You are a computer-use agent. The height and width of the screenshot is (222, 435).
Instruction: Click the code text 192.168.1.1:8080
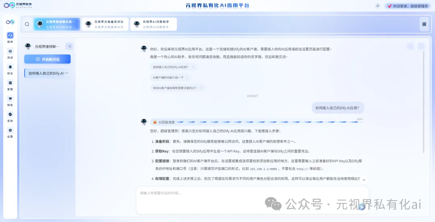tap(263, 169)
